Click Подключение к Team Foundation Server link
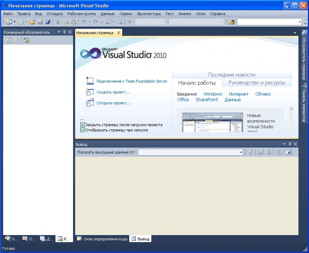The width and height of the screenshot is (309, 253). [132, 81]
